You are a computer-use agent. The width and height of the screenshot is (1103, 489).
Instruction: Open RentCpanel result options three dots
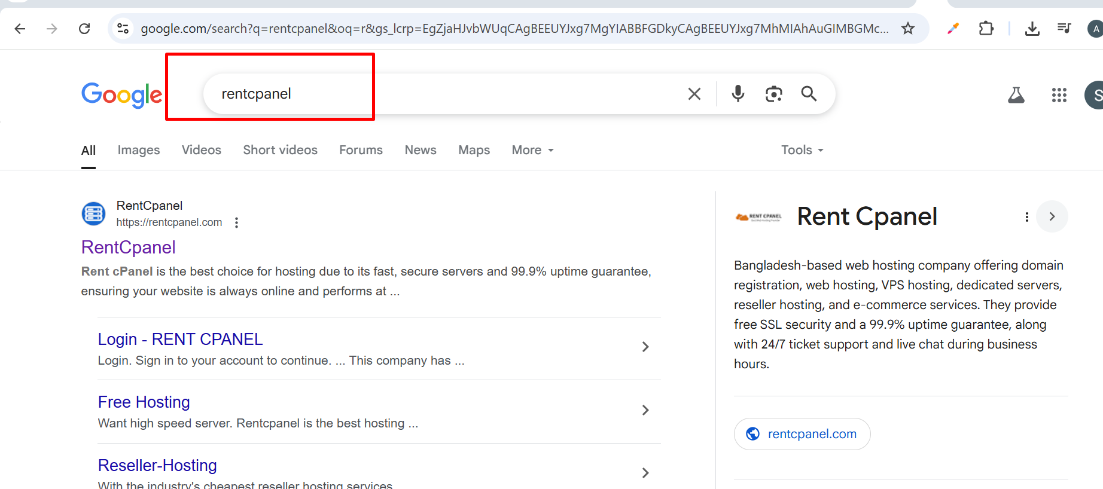(237, 222)
